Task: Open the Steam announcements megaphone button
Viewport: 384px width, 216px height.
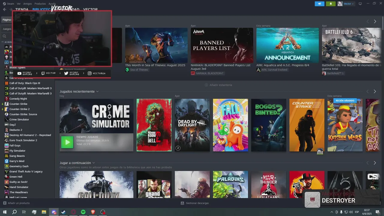Action: coord(319,4)
